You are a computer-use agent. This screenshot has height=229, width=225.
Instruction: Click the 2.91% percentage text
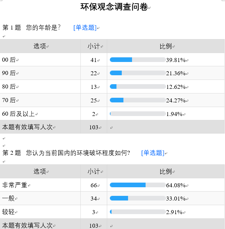coord(174,212)
